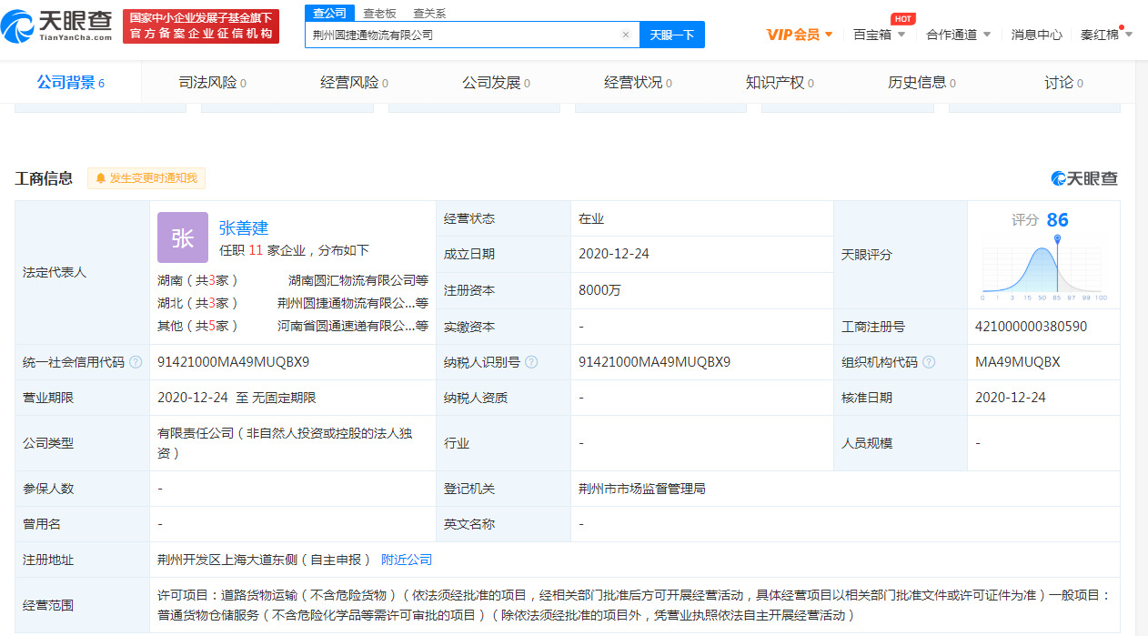Click 湖南（共3家） region entry

197,280
